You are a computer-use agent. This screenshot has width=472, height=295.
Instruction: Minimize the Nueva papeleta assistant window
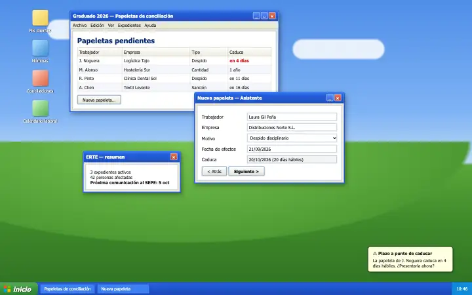pos(330,98)
